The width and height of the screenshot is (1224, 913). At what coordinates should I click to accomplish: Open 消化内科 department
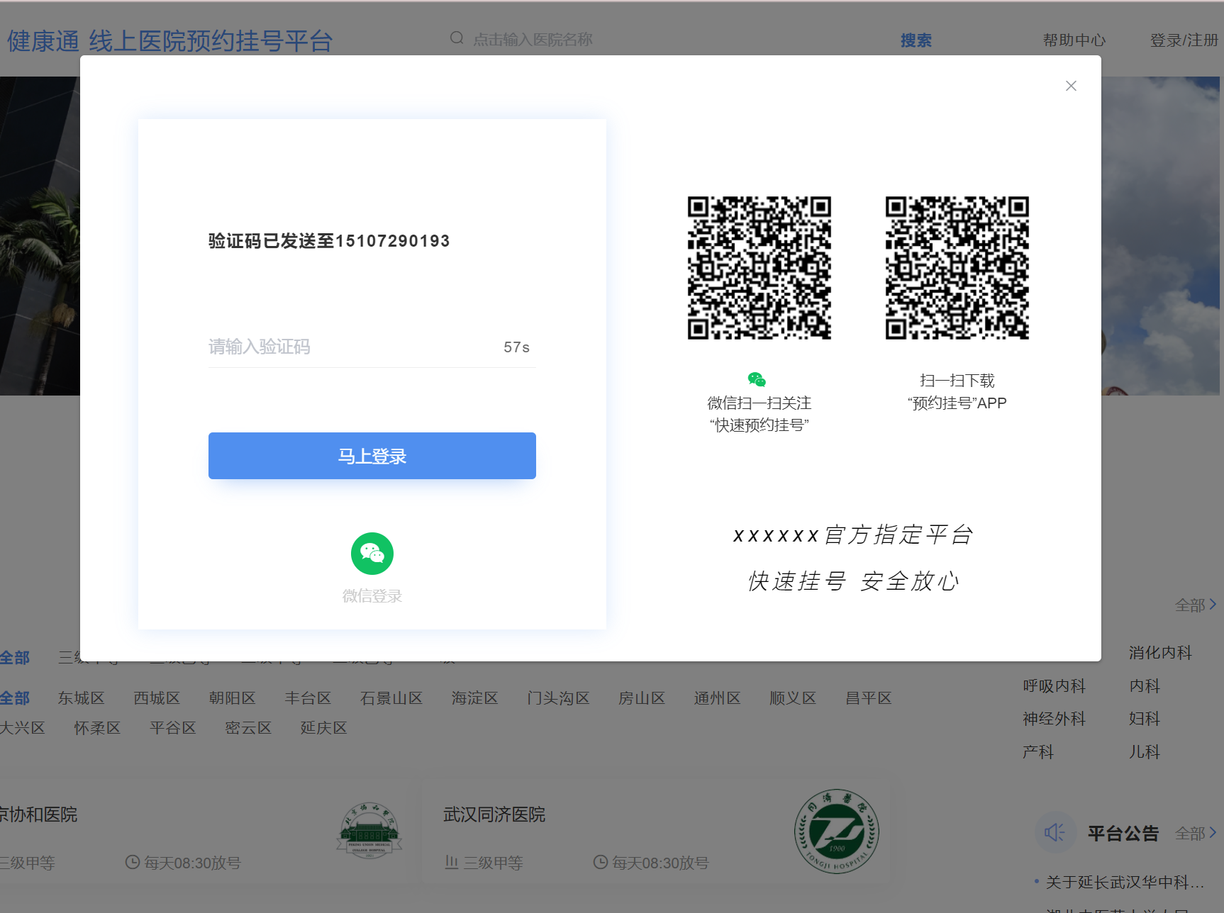click(1160, 653)
